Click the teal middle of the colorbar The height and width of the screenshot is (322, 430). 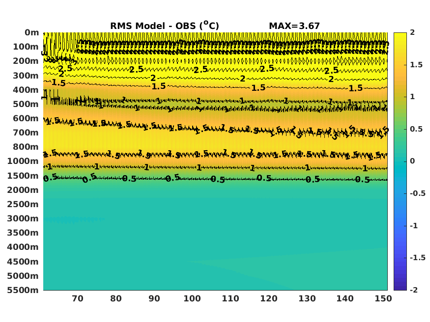[400, 161]
